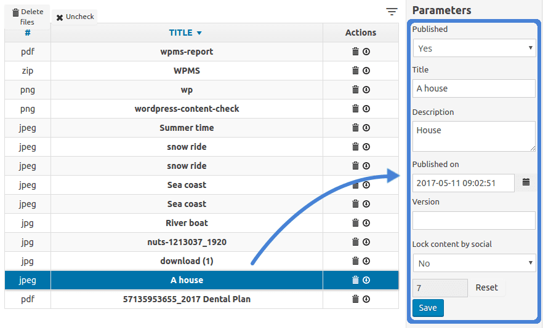Viewport: 543px width, 328px height.
Task: Open the Published dropdown
Action: [474, 49]
